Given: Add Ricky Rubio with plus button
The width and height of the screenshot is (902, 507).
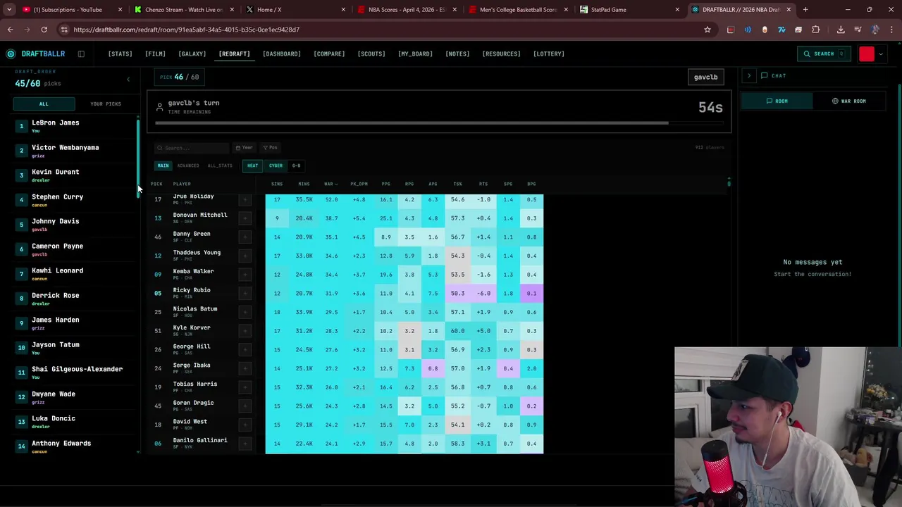Looking at the screenshot, I should click(x=245, y=294).
